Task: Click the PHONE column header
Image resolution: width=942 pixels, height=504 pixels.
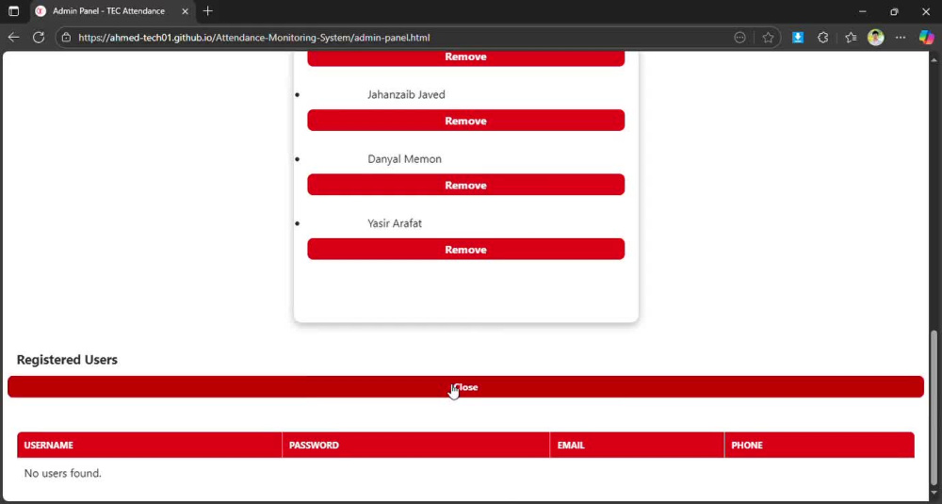Action: (x=820, y=446)
